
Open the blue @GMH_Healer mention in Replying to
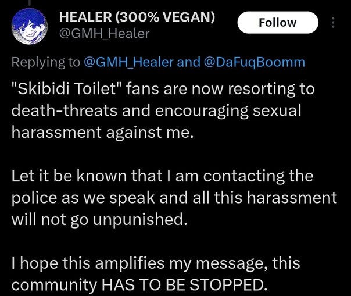128,62
